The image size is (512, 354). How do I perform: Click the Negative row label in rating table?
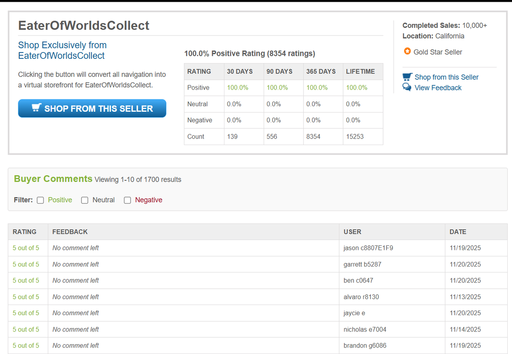click(x=200, y=120)
